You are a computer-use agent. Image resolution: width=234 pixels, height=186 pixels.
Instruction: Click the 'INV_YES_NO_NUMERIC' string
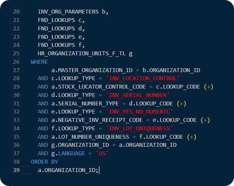click(139, 112)
